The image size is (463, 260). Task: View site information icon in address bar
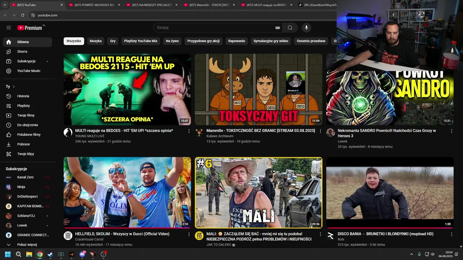(x=33, y=15)
